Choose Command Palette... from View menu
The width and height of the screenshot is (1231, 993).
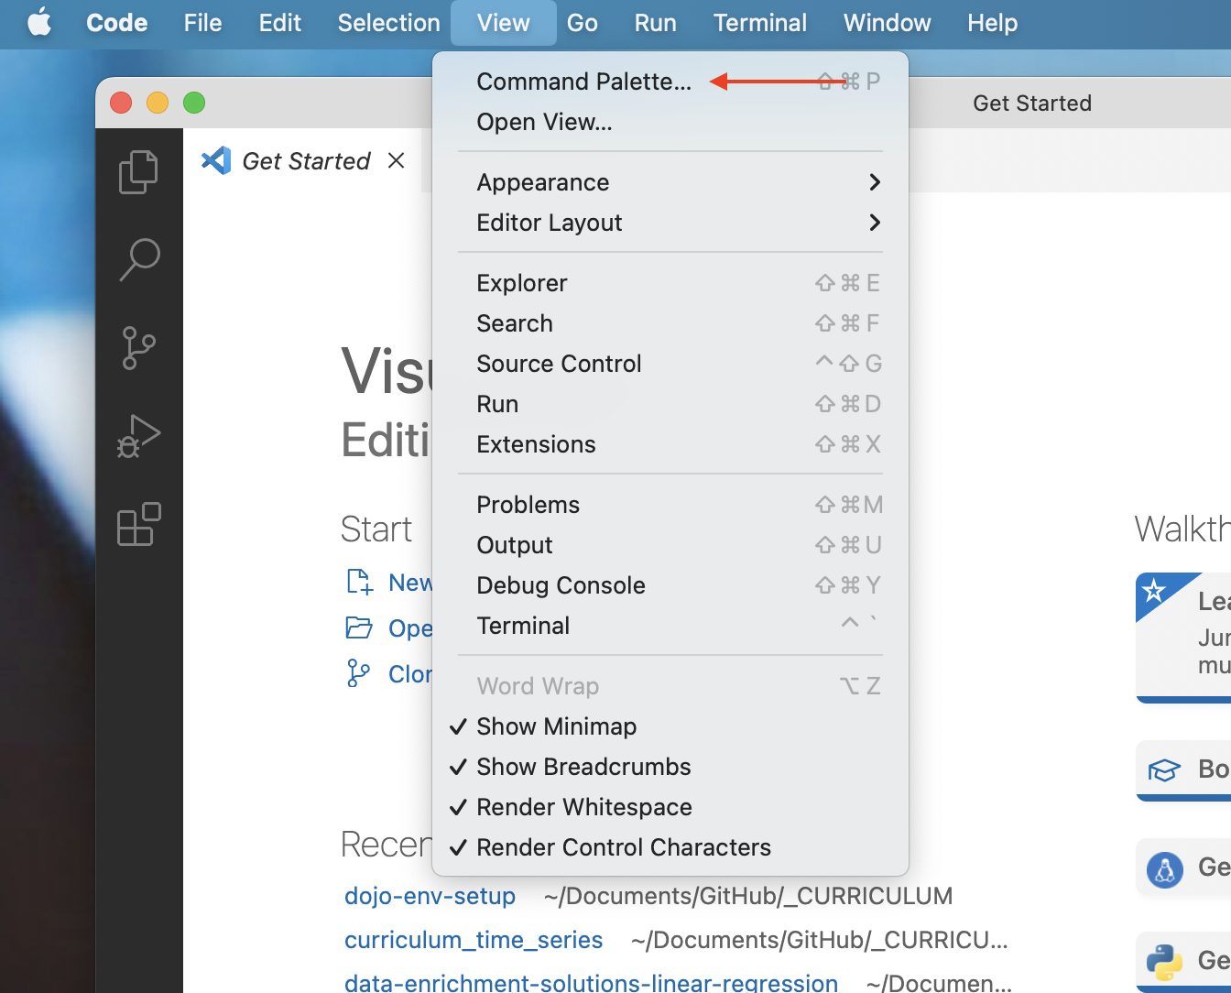point(670,82)
